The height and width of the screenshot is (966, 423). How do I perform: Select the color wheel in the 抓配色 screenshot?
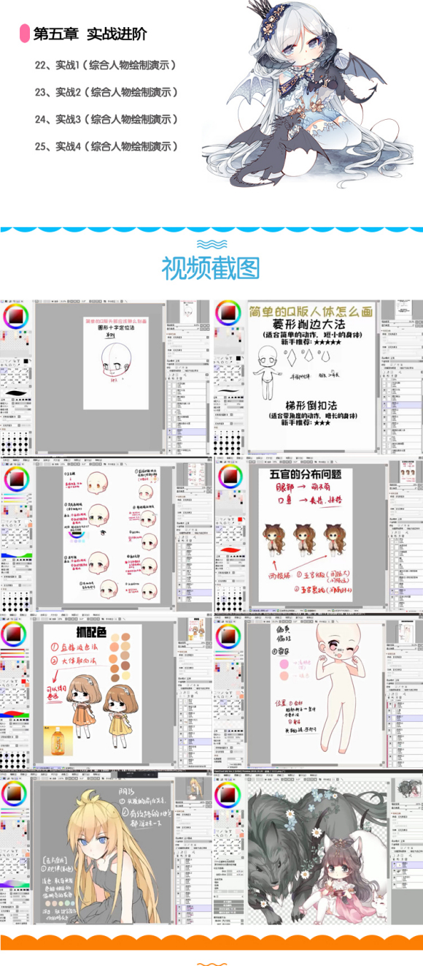click(15, 634)
